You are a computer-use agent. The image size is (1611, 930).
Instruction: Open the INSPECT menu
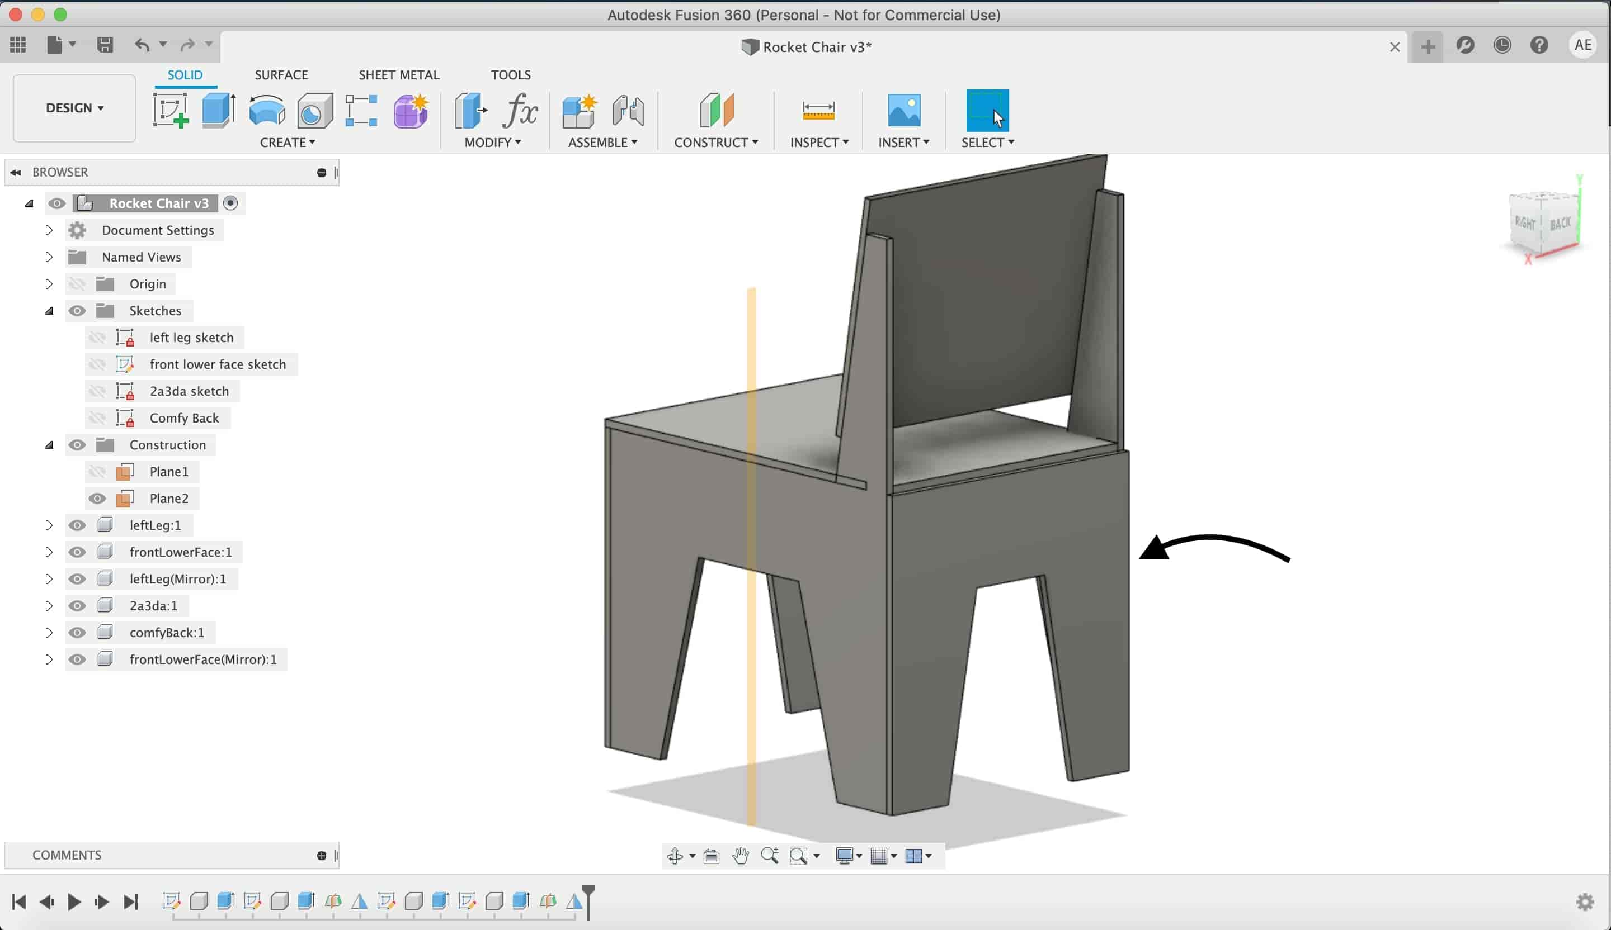click(819, 143)
